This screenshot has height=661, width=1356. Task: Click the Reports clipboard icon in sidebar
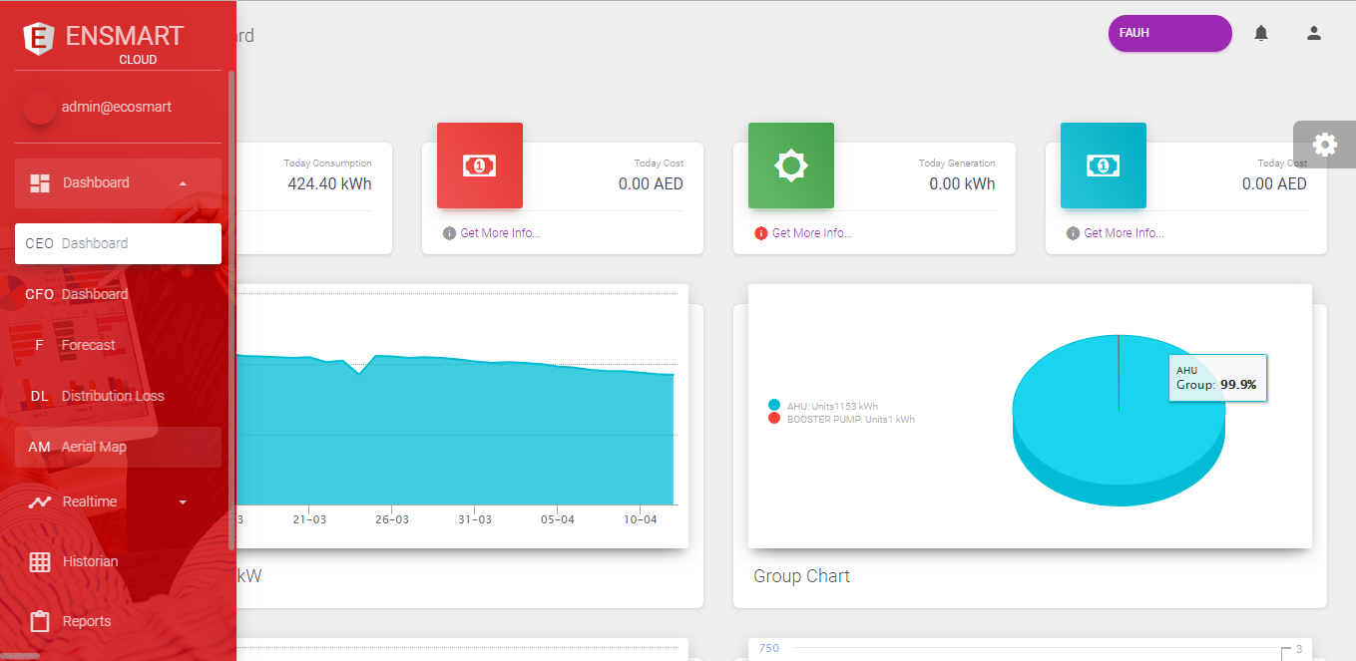point(40,621)
